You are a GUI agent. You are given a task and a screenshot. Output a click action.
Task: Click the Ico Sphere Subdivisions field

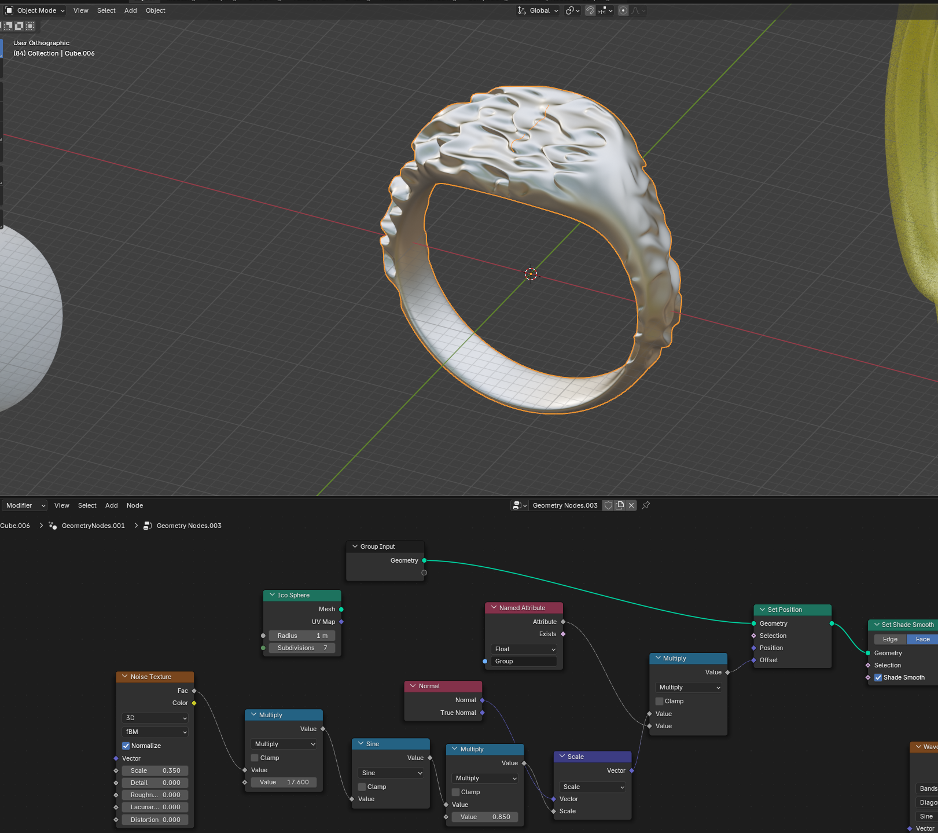pos(302,648)
